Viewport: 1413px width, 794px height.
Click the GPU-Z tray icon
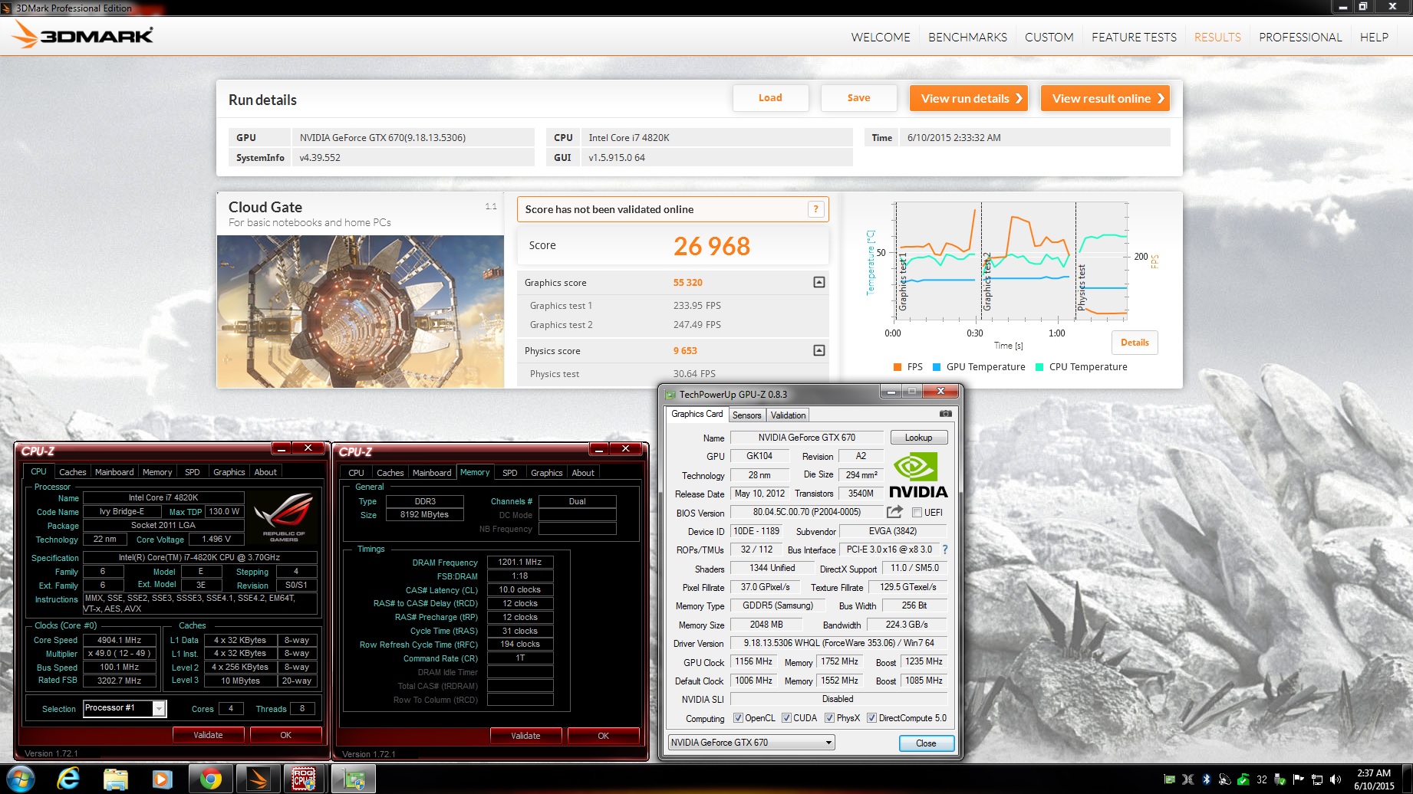coord(1170,779)
